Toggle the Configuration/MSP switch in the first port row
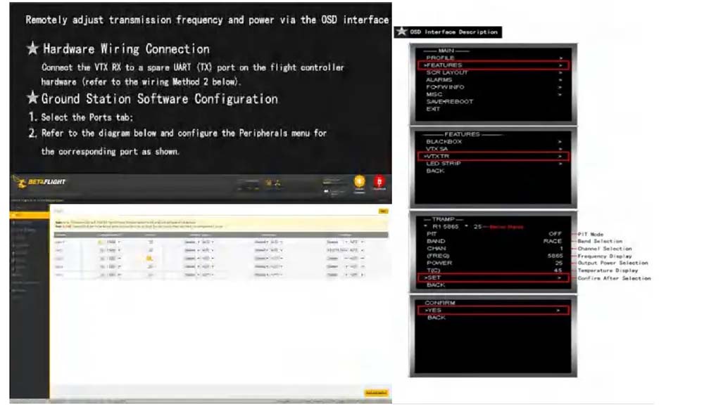 (x=102, y=242)
